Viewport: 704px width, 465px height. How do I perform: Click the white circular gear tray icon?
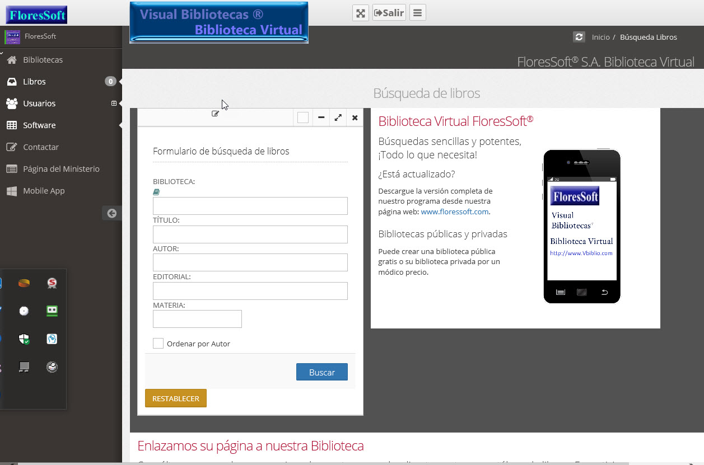pyautogui.click(x=24, y=311)
